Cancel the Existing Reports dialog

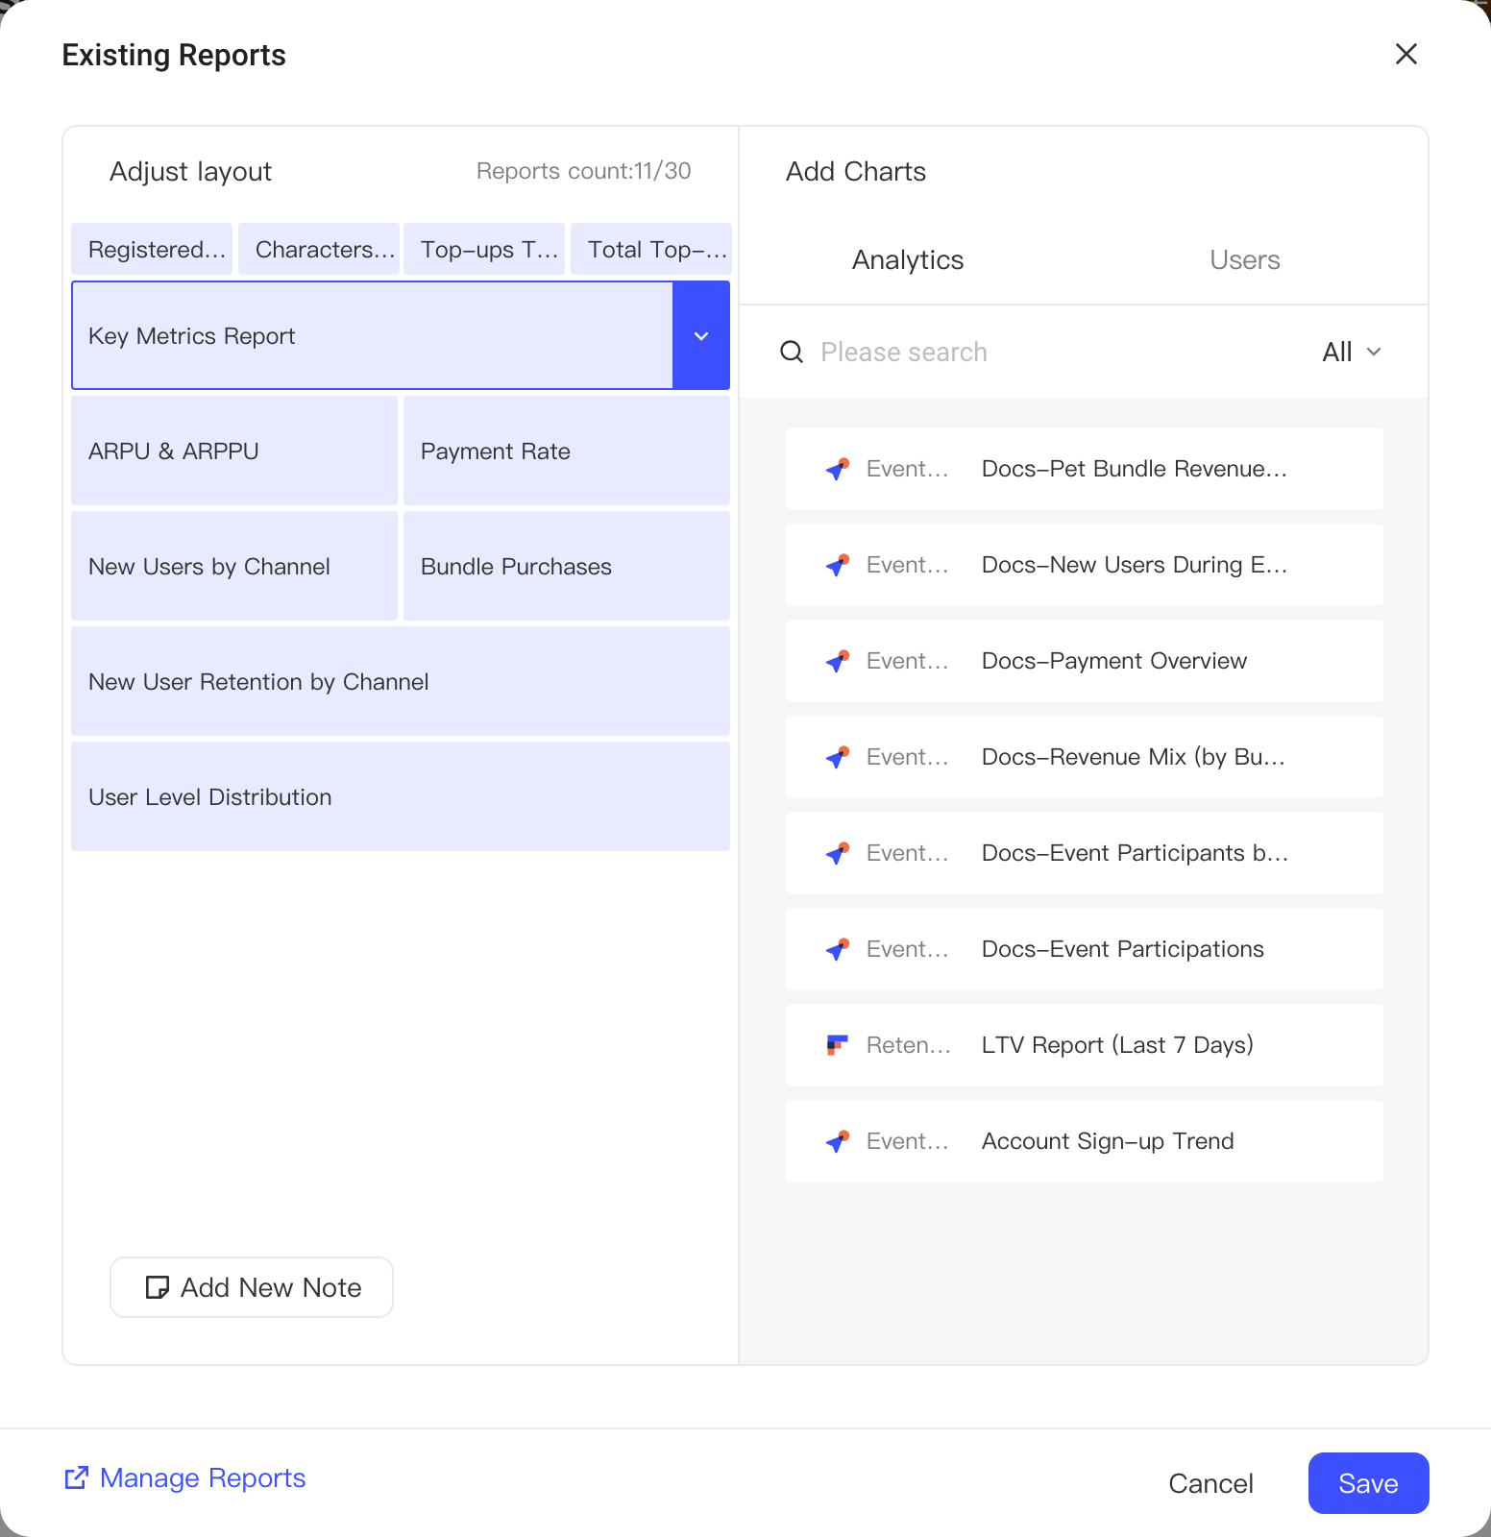tap(1210, 1483)
